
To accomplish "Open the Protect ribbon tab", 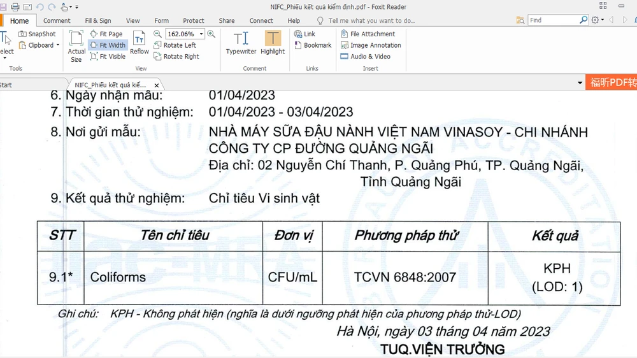I will pos(194,21).
